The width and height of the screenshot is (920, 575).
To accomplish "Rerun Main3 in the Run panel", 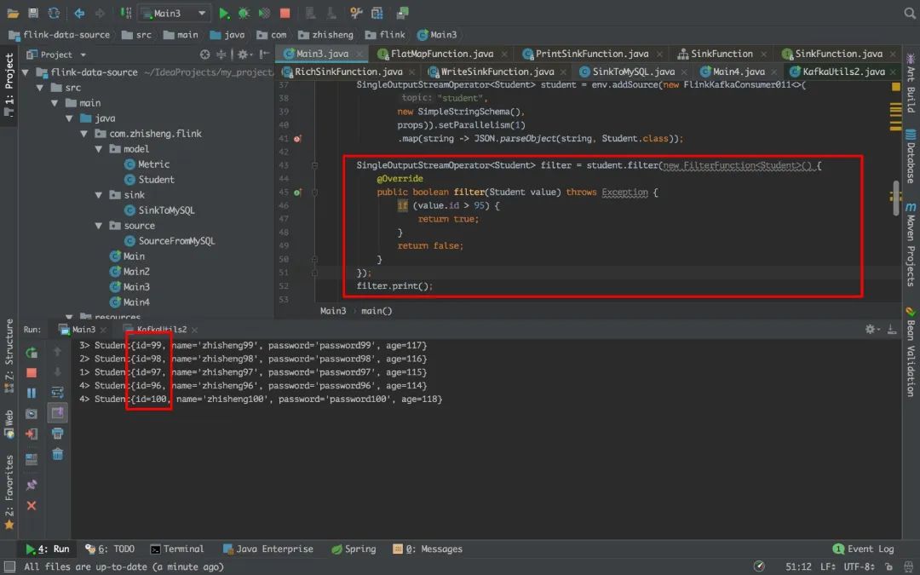I will click(x=32, y=352).
